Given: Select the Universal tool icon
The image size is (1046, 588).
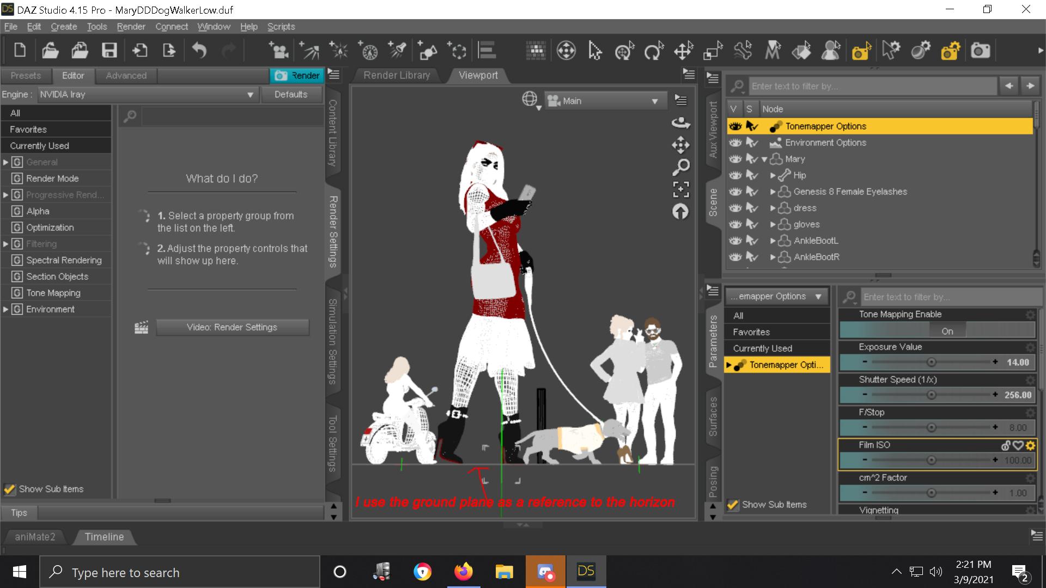Looking at the screenshot, I should (624, 51).
